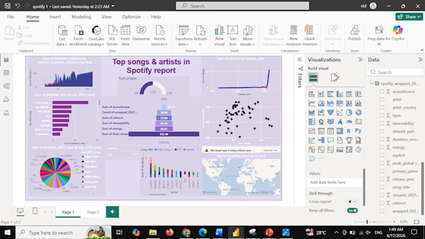
Task: Switch to mobile layout icon
Action: 35,211
